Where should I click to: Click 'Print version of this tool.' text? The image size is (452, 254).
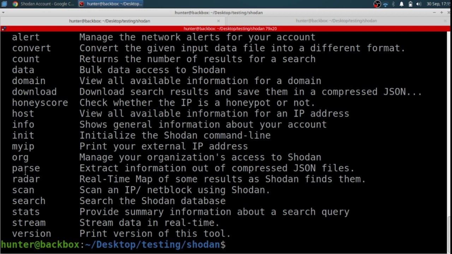[x=155, y=234]
